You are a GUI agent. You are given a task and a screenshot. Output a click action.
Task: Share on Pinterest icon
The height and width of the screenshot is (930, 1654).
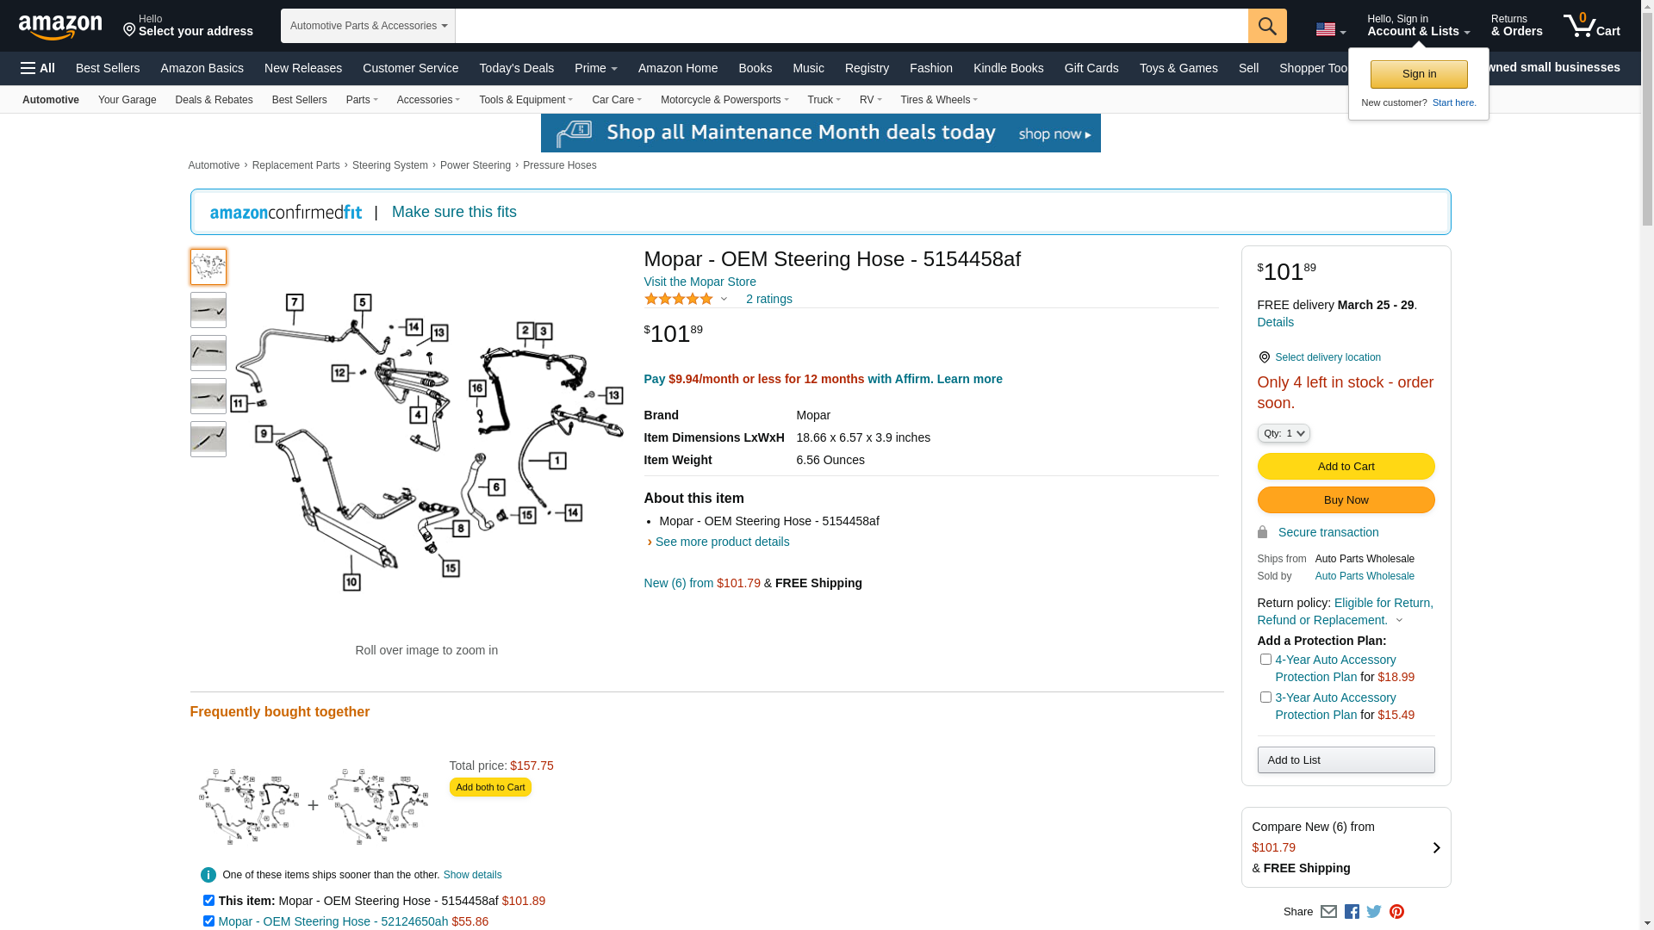[x=1396, y=912]
